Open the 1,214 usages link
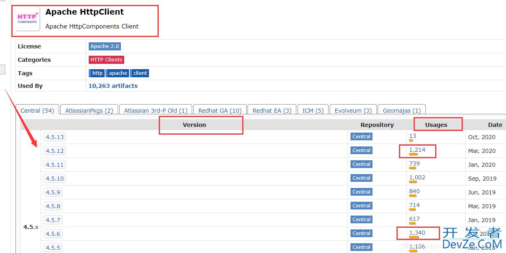This screenshot has height=253, width=506. click(417, 150)
